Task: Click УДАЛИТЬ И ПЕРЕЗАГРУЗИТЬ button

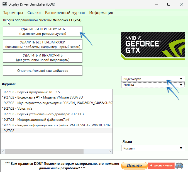Action: [x=43, y=31]
